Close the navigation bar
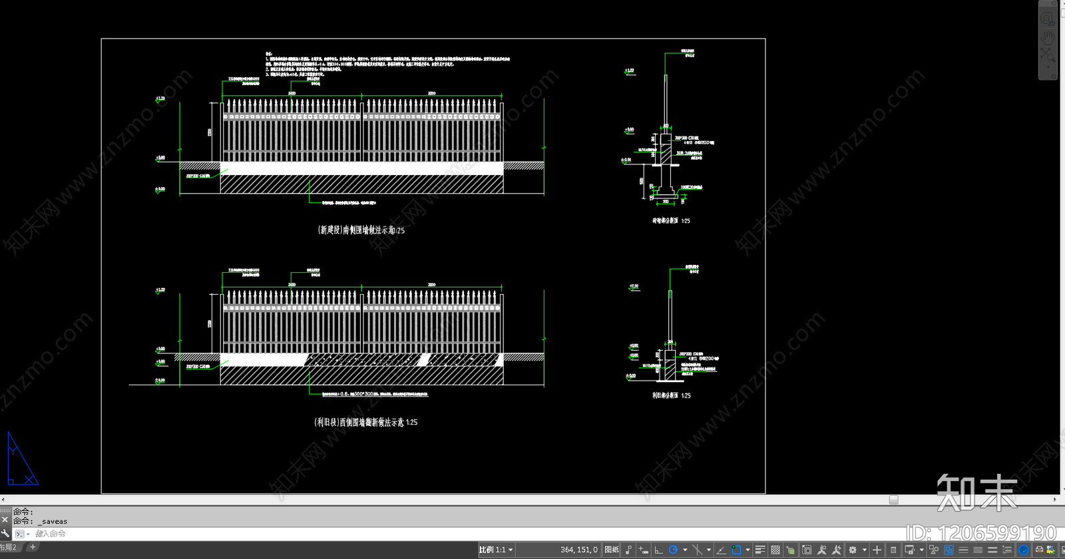The height and width of the screenshot is (559, 1065). 1054,3
